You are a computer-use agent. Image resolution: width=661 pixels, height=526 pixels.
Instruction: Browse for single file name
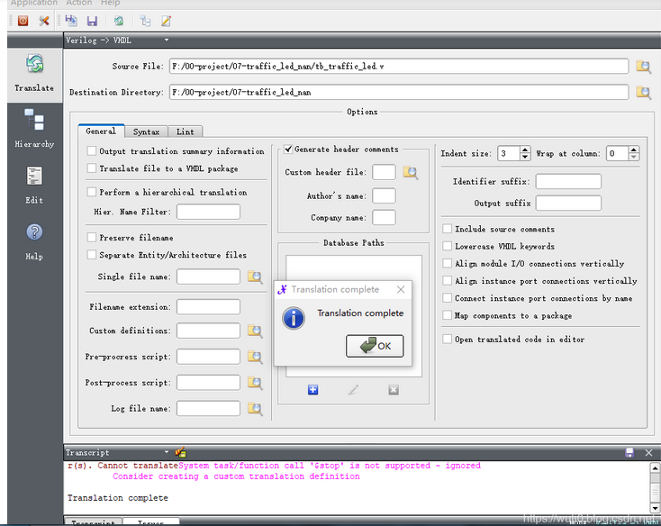coord(255,277)
